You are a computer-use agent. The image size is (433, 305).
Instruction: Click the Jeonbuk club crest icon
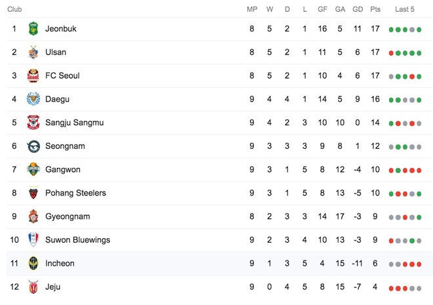(33, 29)
